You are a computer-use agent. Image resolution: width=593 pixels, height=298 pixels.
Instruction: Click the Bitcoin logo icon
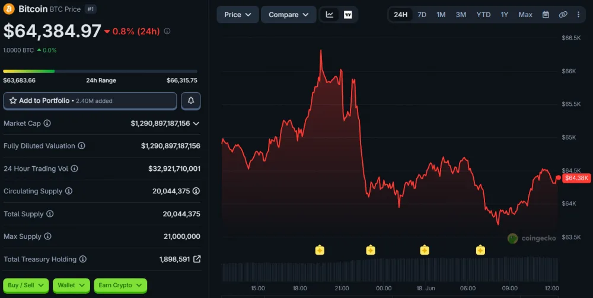point(9,9)
